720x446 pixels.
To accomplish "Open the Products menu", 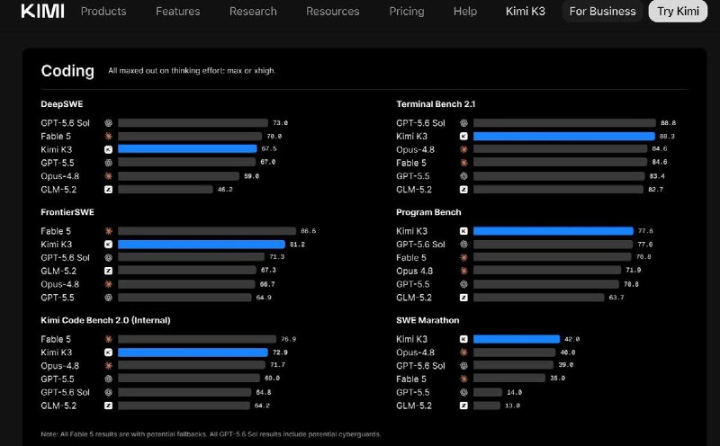I will tap(103, 11).
